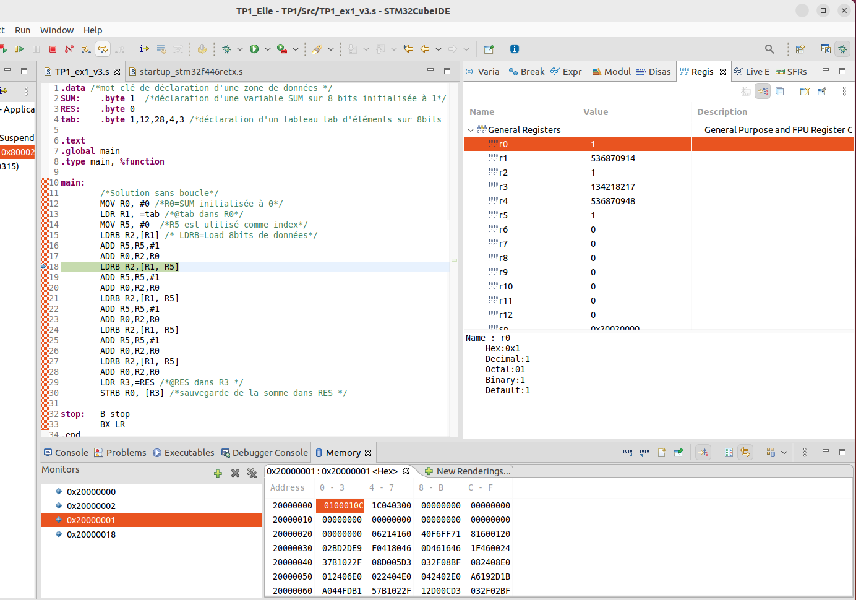Toggle the breakpoint marker at line 18
This screenshot has width=856, height=600.
pos(44,267)
